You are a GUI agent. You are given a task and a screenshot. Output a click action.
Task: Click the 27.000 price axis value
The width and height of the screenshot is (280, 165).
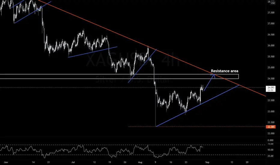coord(271,23)
